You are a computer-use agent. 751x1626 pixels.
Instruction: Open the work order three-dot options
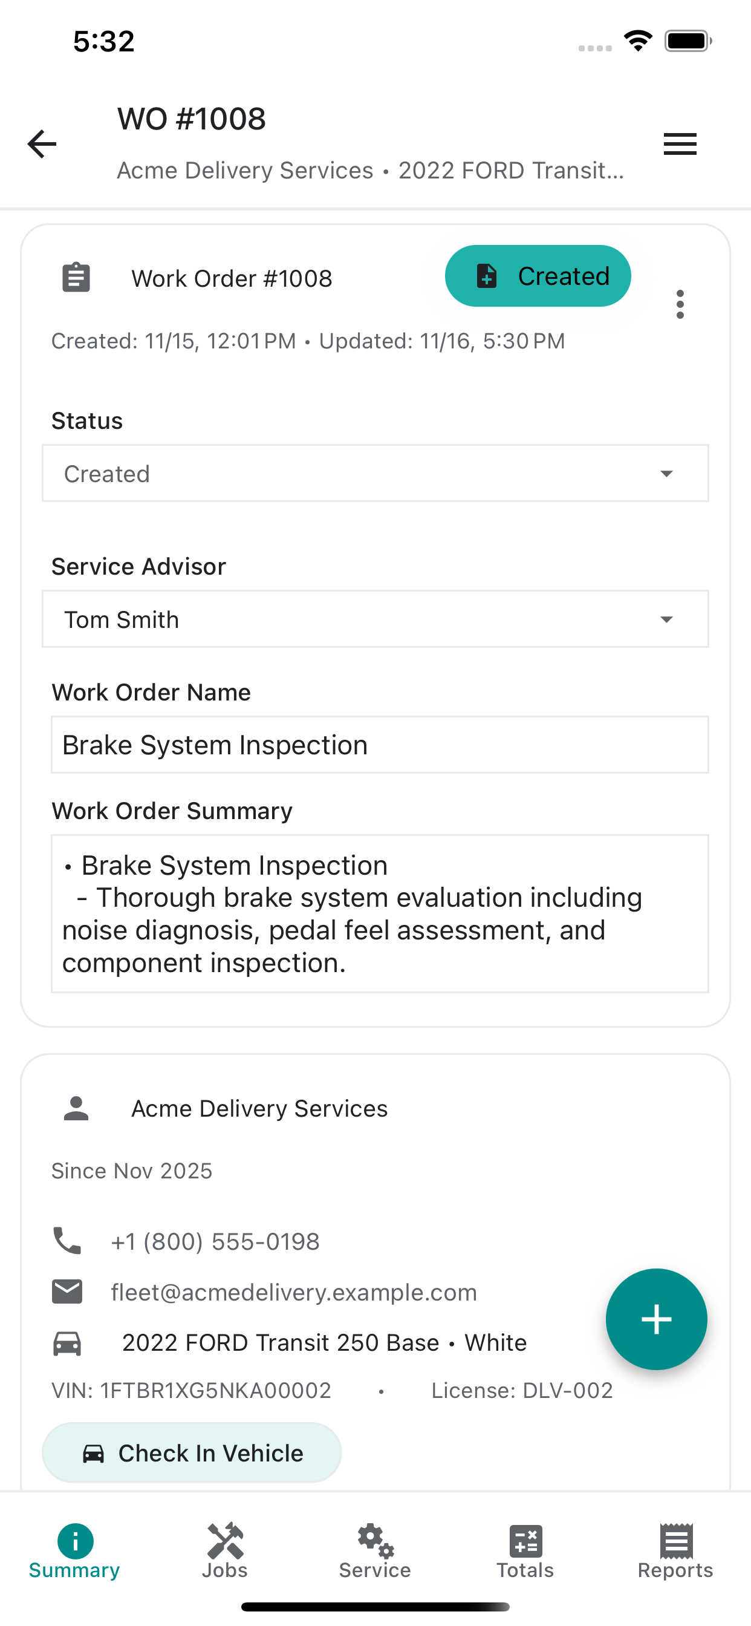tap(680, 304)
